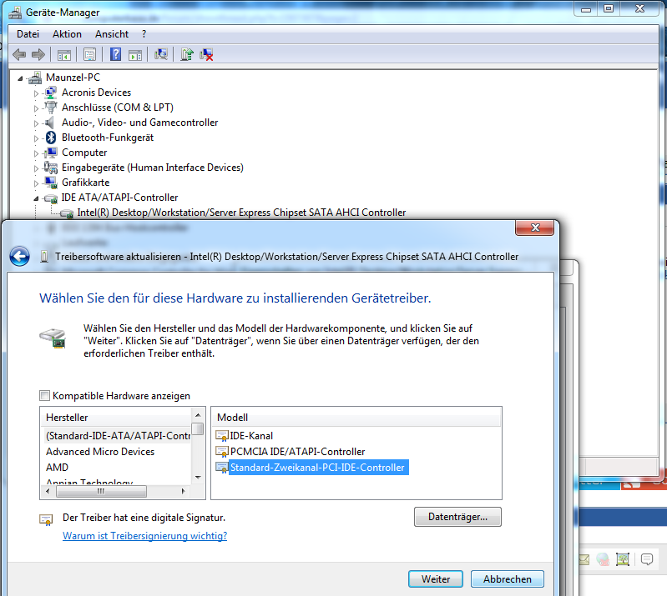The image size is (667, 596).
Task: Click the Audio controller speaker icon
Action: [x=50, y=123]
